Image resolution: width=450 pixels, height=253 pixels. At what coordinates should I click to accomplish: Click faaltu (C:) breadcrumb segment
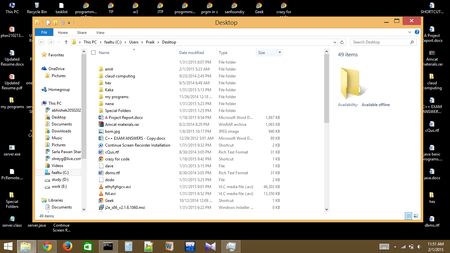[113, 42]
